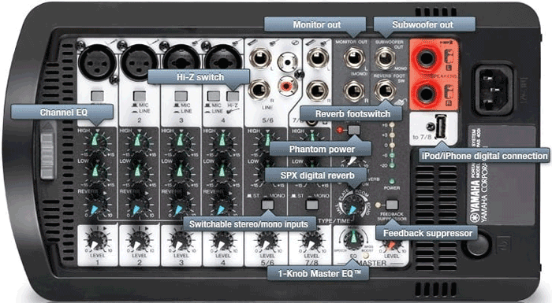Click the Subwoofer Out mono jack
552x303 pixels.
385,57
